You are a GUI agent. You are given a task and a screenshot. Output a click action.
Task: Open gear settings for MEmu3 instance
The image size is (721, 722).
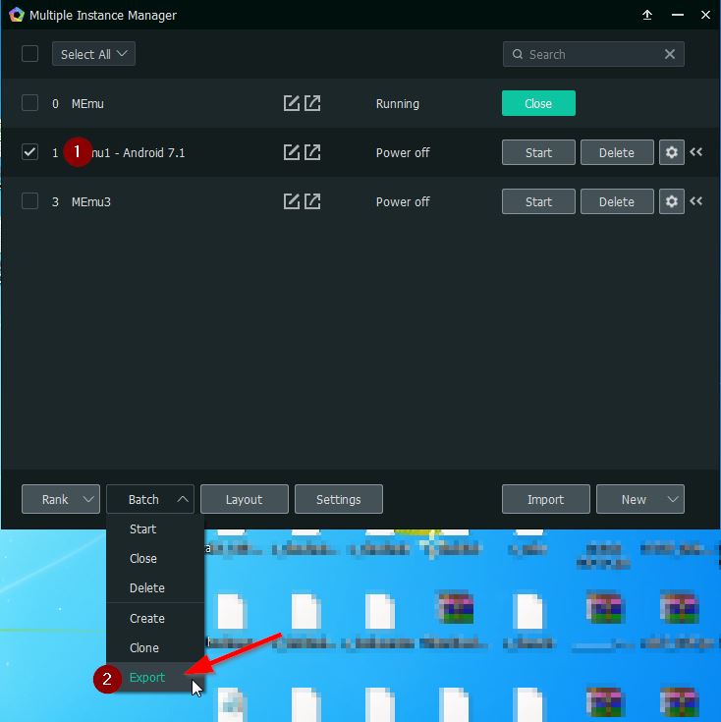pos(671,201)
